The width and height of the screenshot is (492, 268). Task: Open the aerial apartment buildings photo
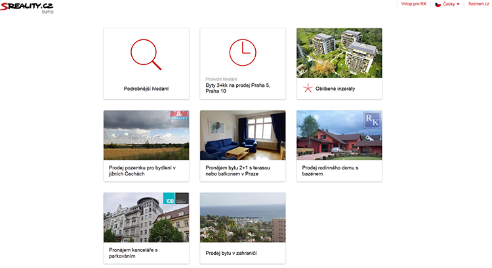(338, 53)
